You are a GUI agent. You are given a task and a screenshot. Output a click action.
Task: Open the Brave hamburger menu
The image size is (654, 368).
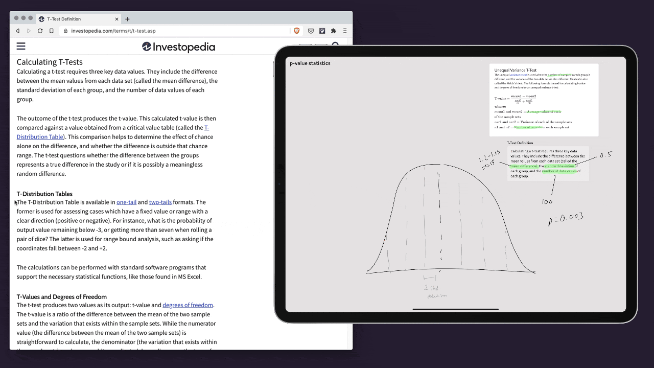345,31
